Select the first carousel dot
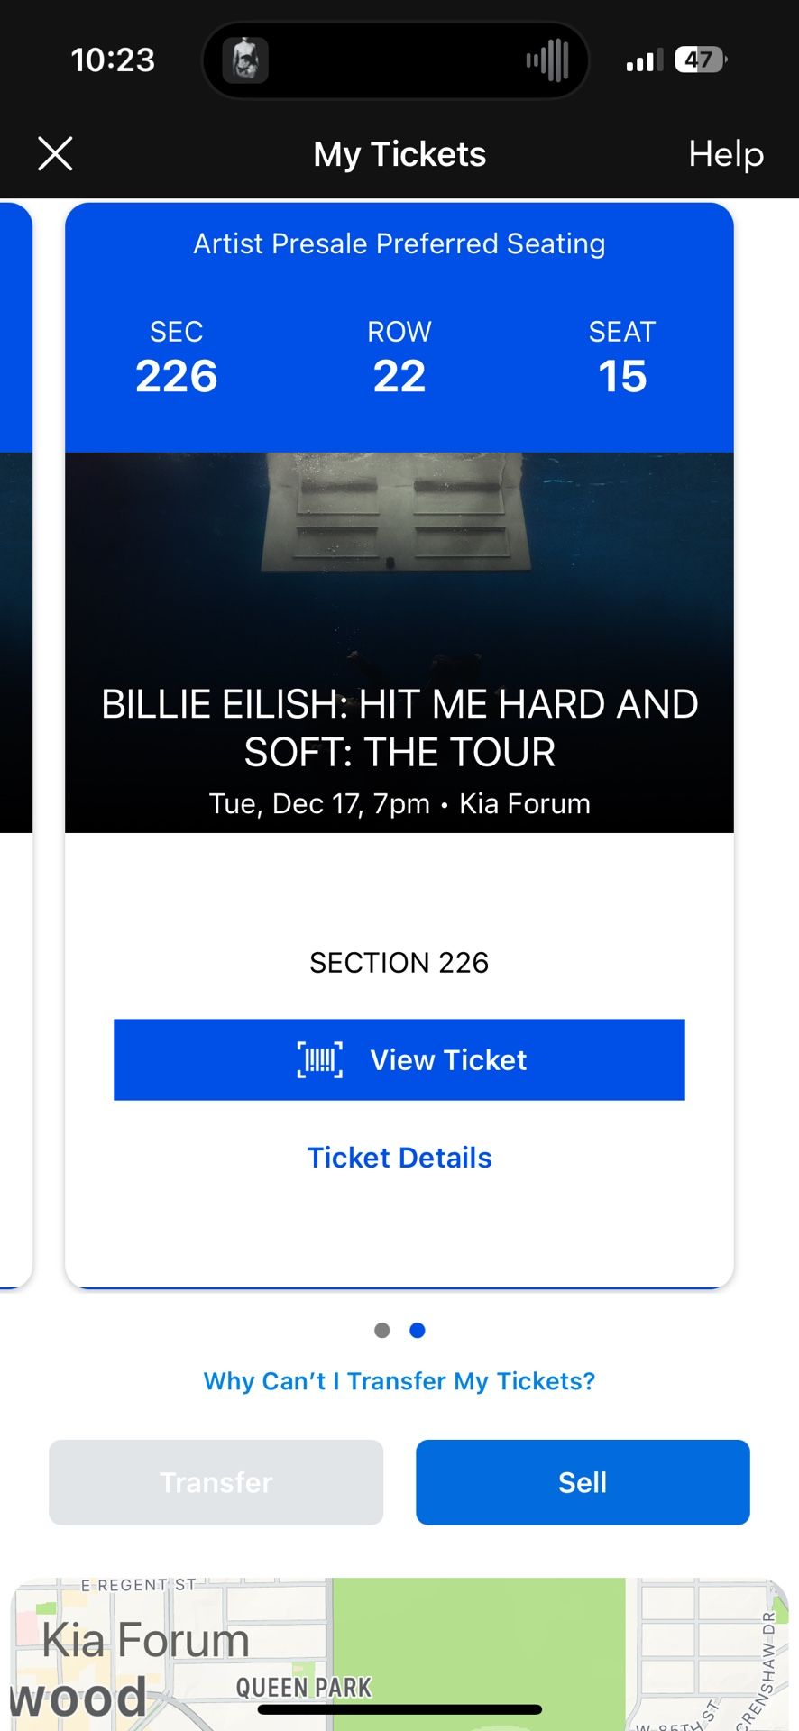The image size is (799, 1731). tap(382, 1330)
